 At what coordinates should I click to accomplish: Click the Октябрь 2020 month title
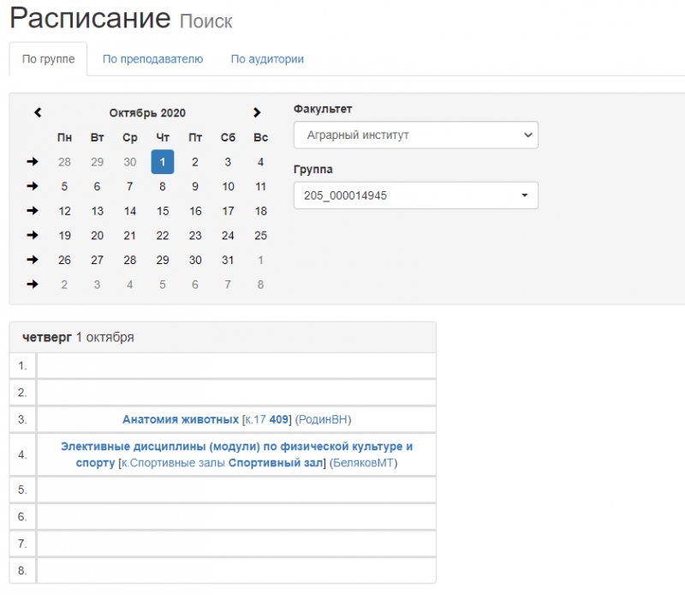coord(147,113)
